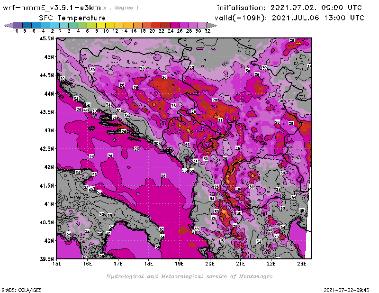This screenshot has height=293, width=379.
Task: Select the legend swatch between 14 and 16
Action: tap(128, 25)
